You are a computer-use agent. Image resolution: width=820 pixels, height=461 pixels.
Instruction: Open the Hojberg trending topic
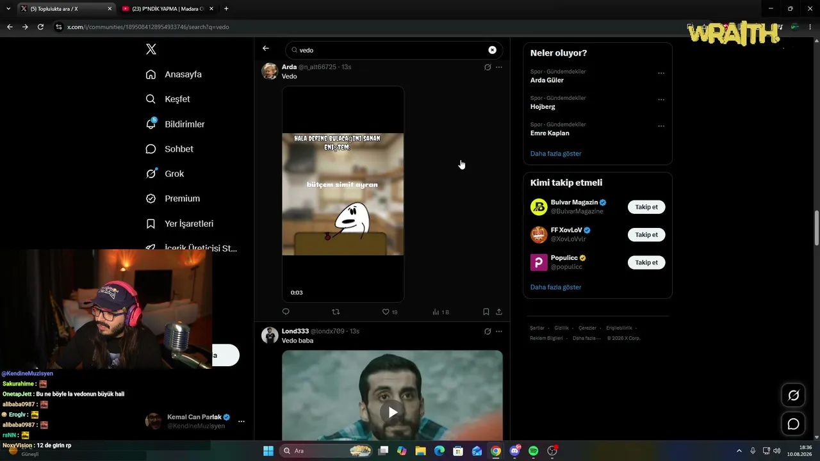(543, 107)
